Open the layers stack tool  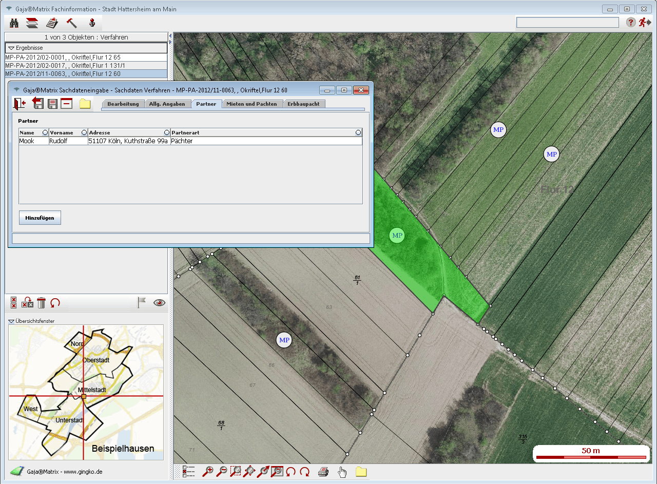pyautogui.click(x=32, y=23)
